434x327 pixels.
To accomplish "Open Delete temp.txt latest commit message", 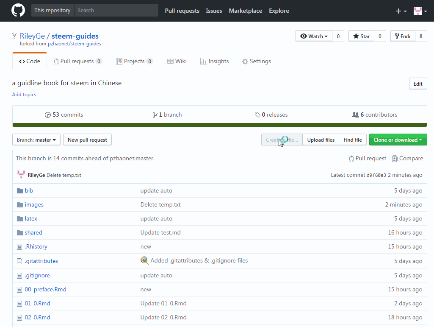I will 64,175.
